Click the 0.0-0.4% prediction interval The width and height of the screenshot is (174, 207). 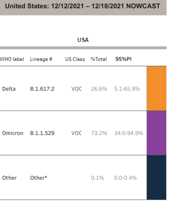pyautogui.click(x=126, y=178)
